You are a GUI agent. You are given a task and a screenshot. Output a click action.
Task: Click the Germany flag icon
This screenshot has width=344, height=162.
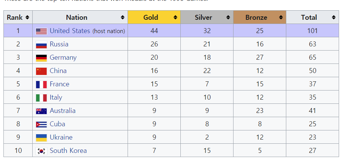click(41, 58)
